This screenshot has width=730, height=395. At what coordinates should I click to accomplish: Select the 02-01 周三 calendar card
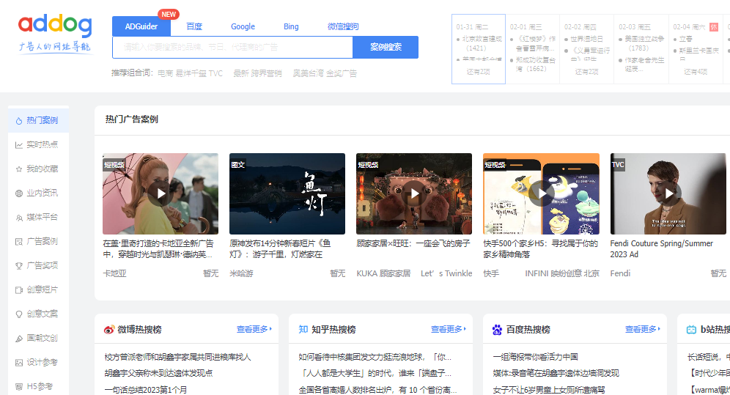(533, 49)
